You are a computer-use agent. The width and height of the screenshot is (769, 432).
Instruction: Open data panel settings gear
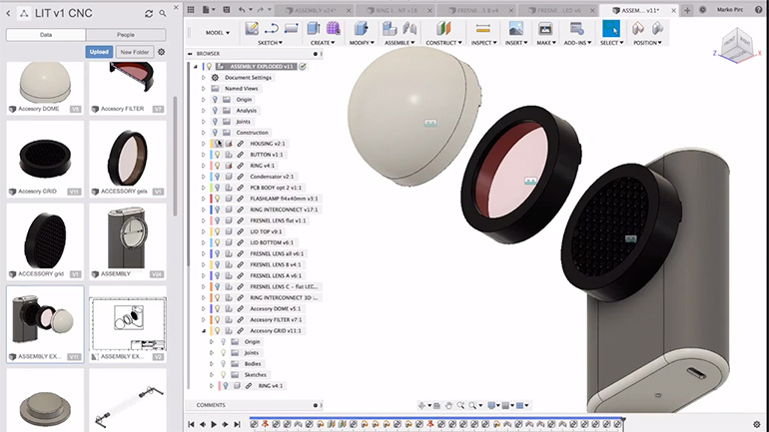161,51
